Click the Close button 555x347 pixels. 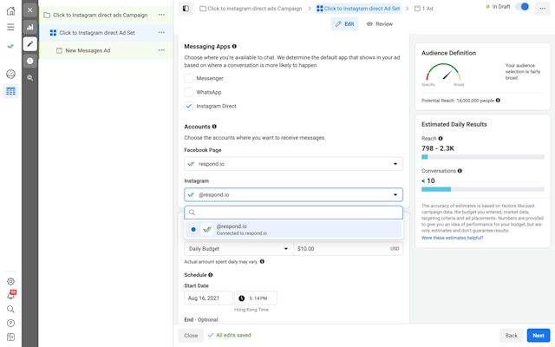coord(191,336)
